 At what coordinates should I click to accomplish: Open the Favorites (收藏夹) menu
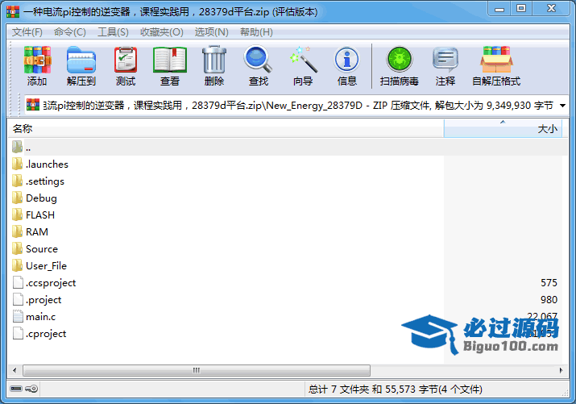coord(162,32)
